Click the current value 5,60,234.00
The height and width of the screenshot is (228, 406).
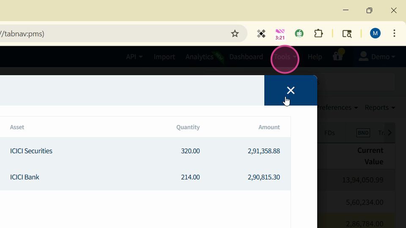click(x=364, y=202)
